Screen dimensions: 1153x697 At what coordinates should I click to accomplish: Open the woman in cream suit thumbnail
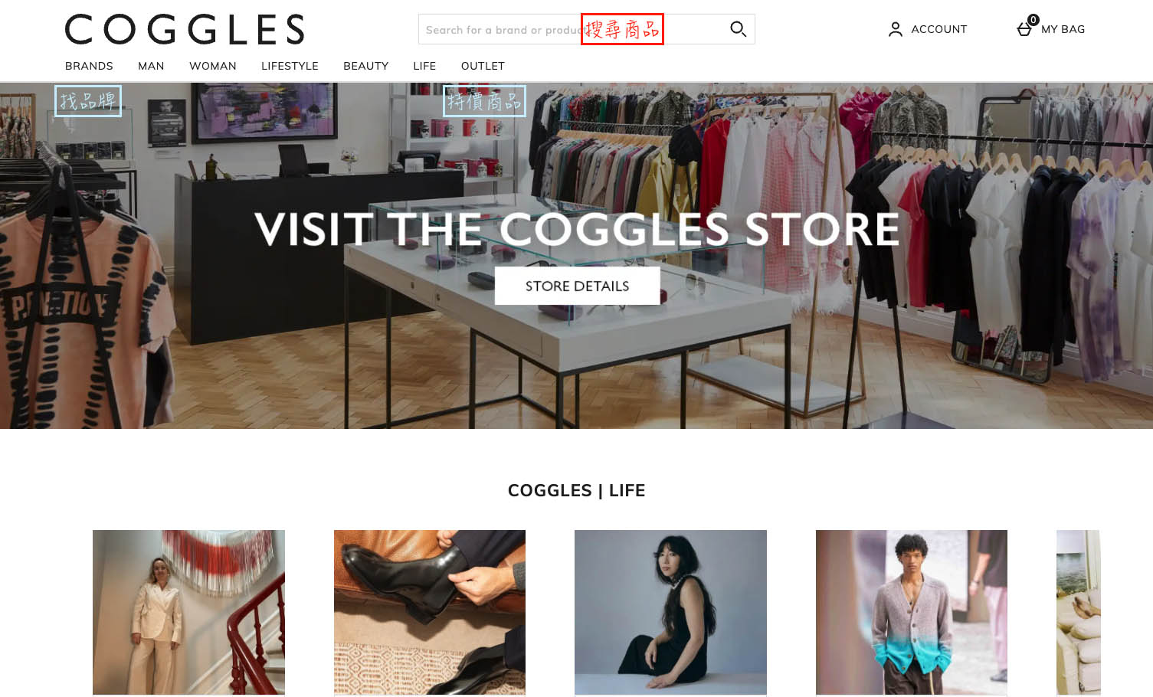point(188,612)
